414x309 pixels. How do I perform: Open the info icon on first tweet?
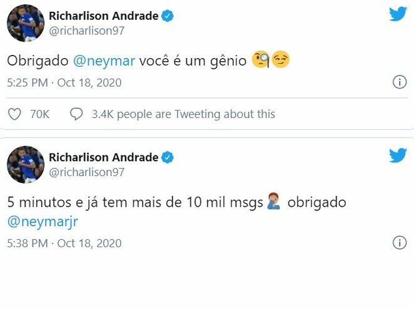coord(399,82)
